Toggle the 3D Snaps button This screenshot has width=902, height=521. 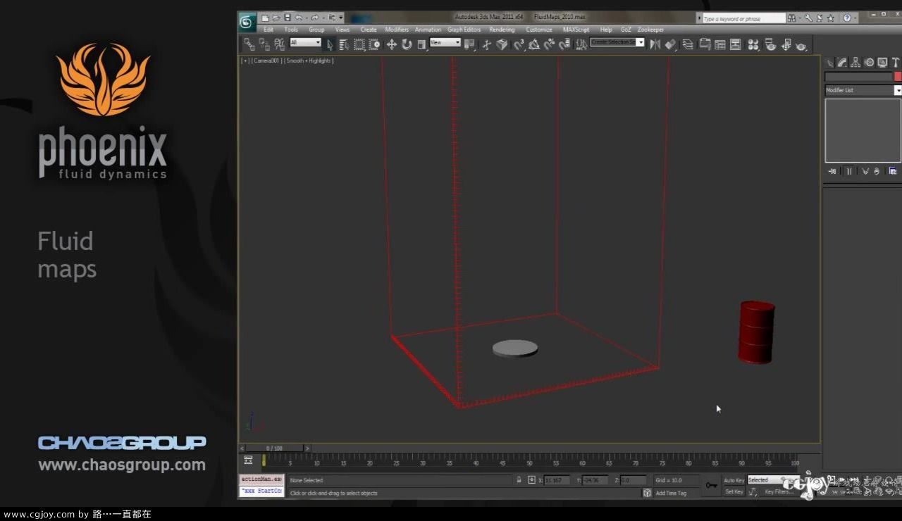[x=519, y=44]
